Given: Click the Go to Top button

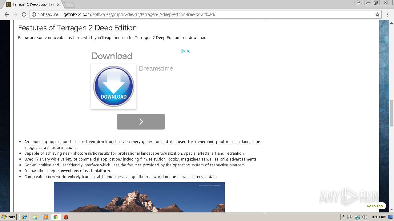Looking at the screenshot, I should 375,206.
